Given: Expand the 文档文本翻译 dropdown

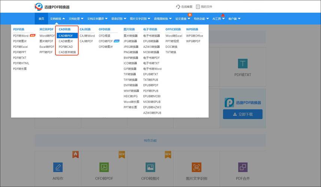Looking at the screenshot, I should click(x=97, y=19).
